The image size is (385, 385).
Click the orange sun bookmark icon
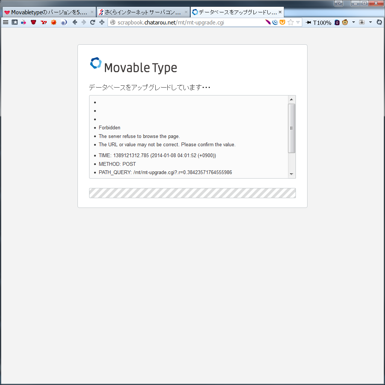54,22
